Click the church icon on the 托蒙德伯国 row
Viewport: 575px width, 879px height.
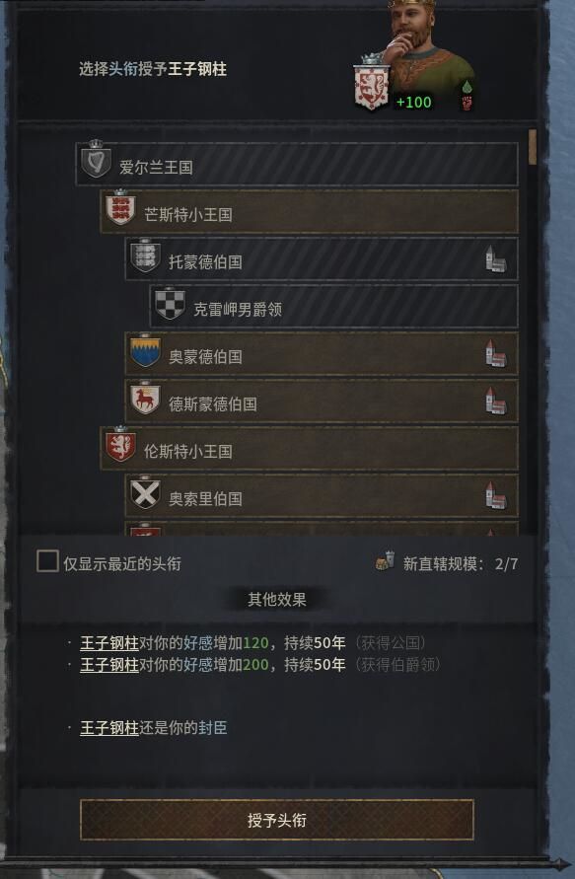(495, 259)
